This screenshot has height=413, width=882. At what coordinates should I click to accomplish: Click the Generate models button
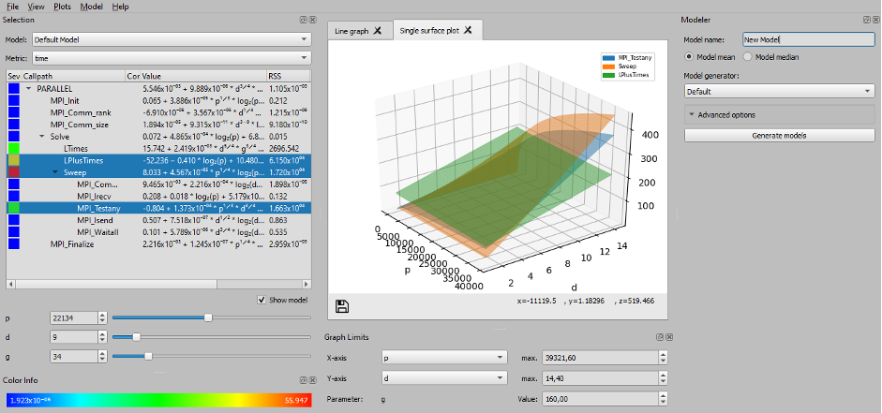coord(780,136)
